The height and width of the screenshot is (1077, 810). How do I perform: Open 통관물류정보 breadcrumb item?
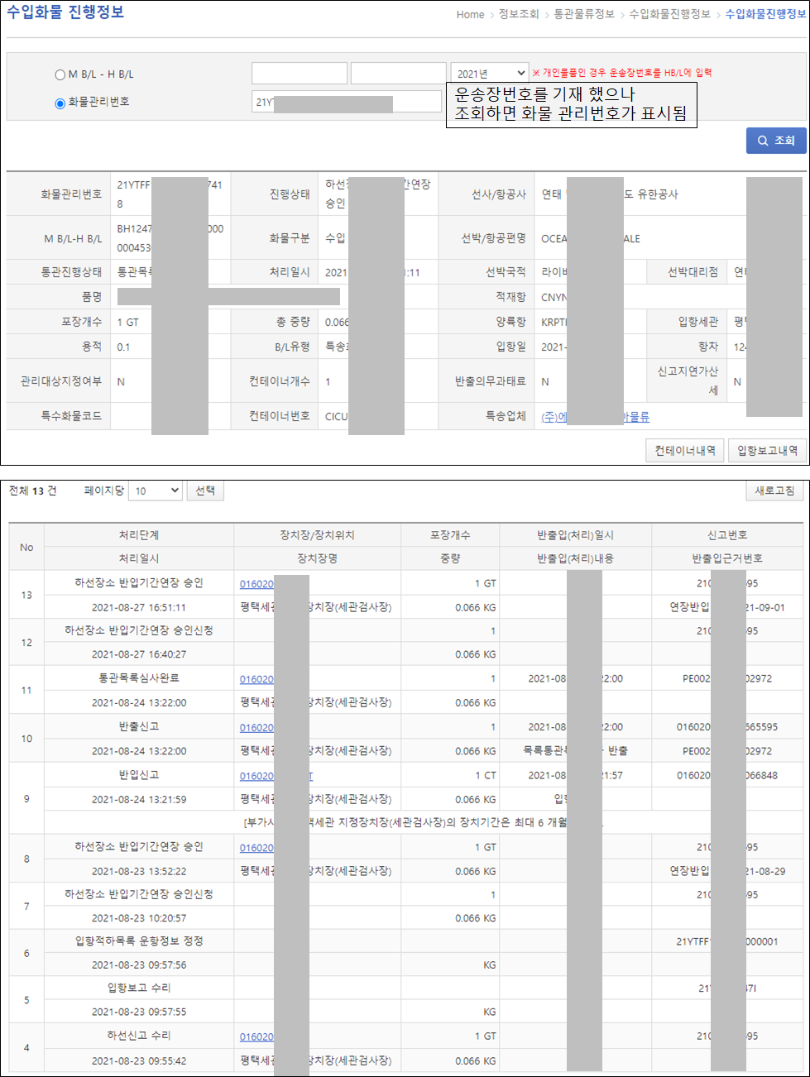[584, 14]
